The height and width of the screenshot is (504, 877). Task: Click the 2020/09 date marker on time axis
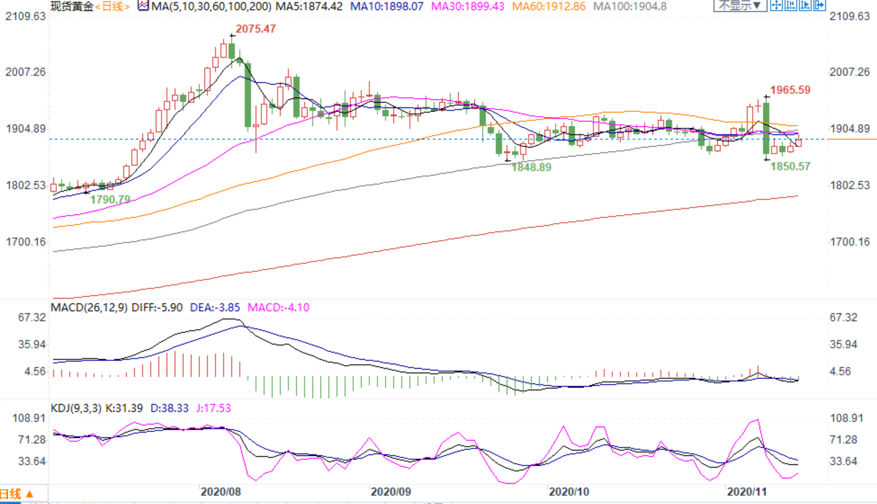pyautogui.click(x=391, y=492)
